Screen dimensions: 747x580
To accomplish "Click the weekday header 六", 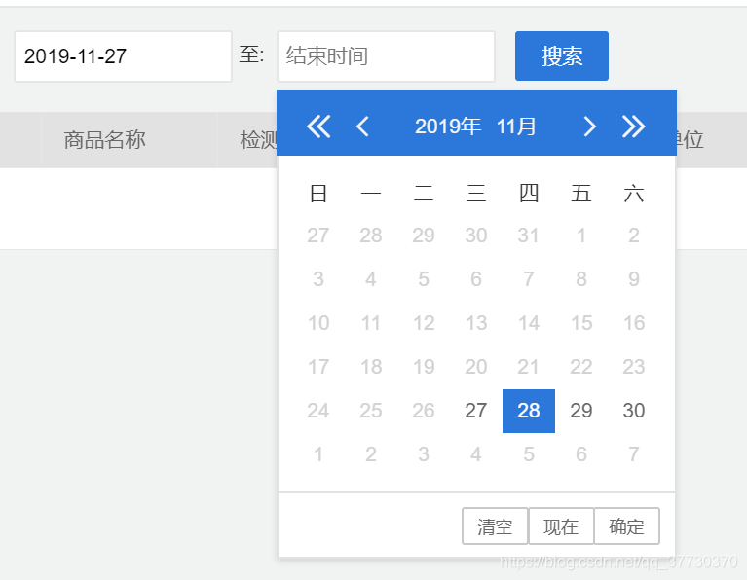I will tap(634, 194).
